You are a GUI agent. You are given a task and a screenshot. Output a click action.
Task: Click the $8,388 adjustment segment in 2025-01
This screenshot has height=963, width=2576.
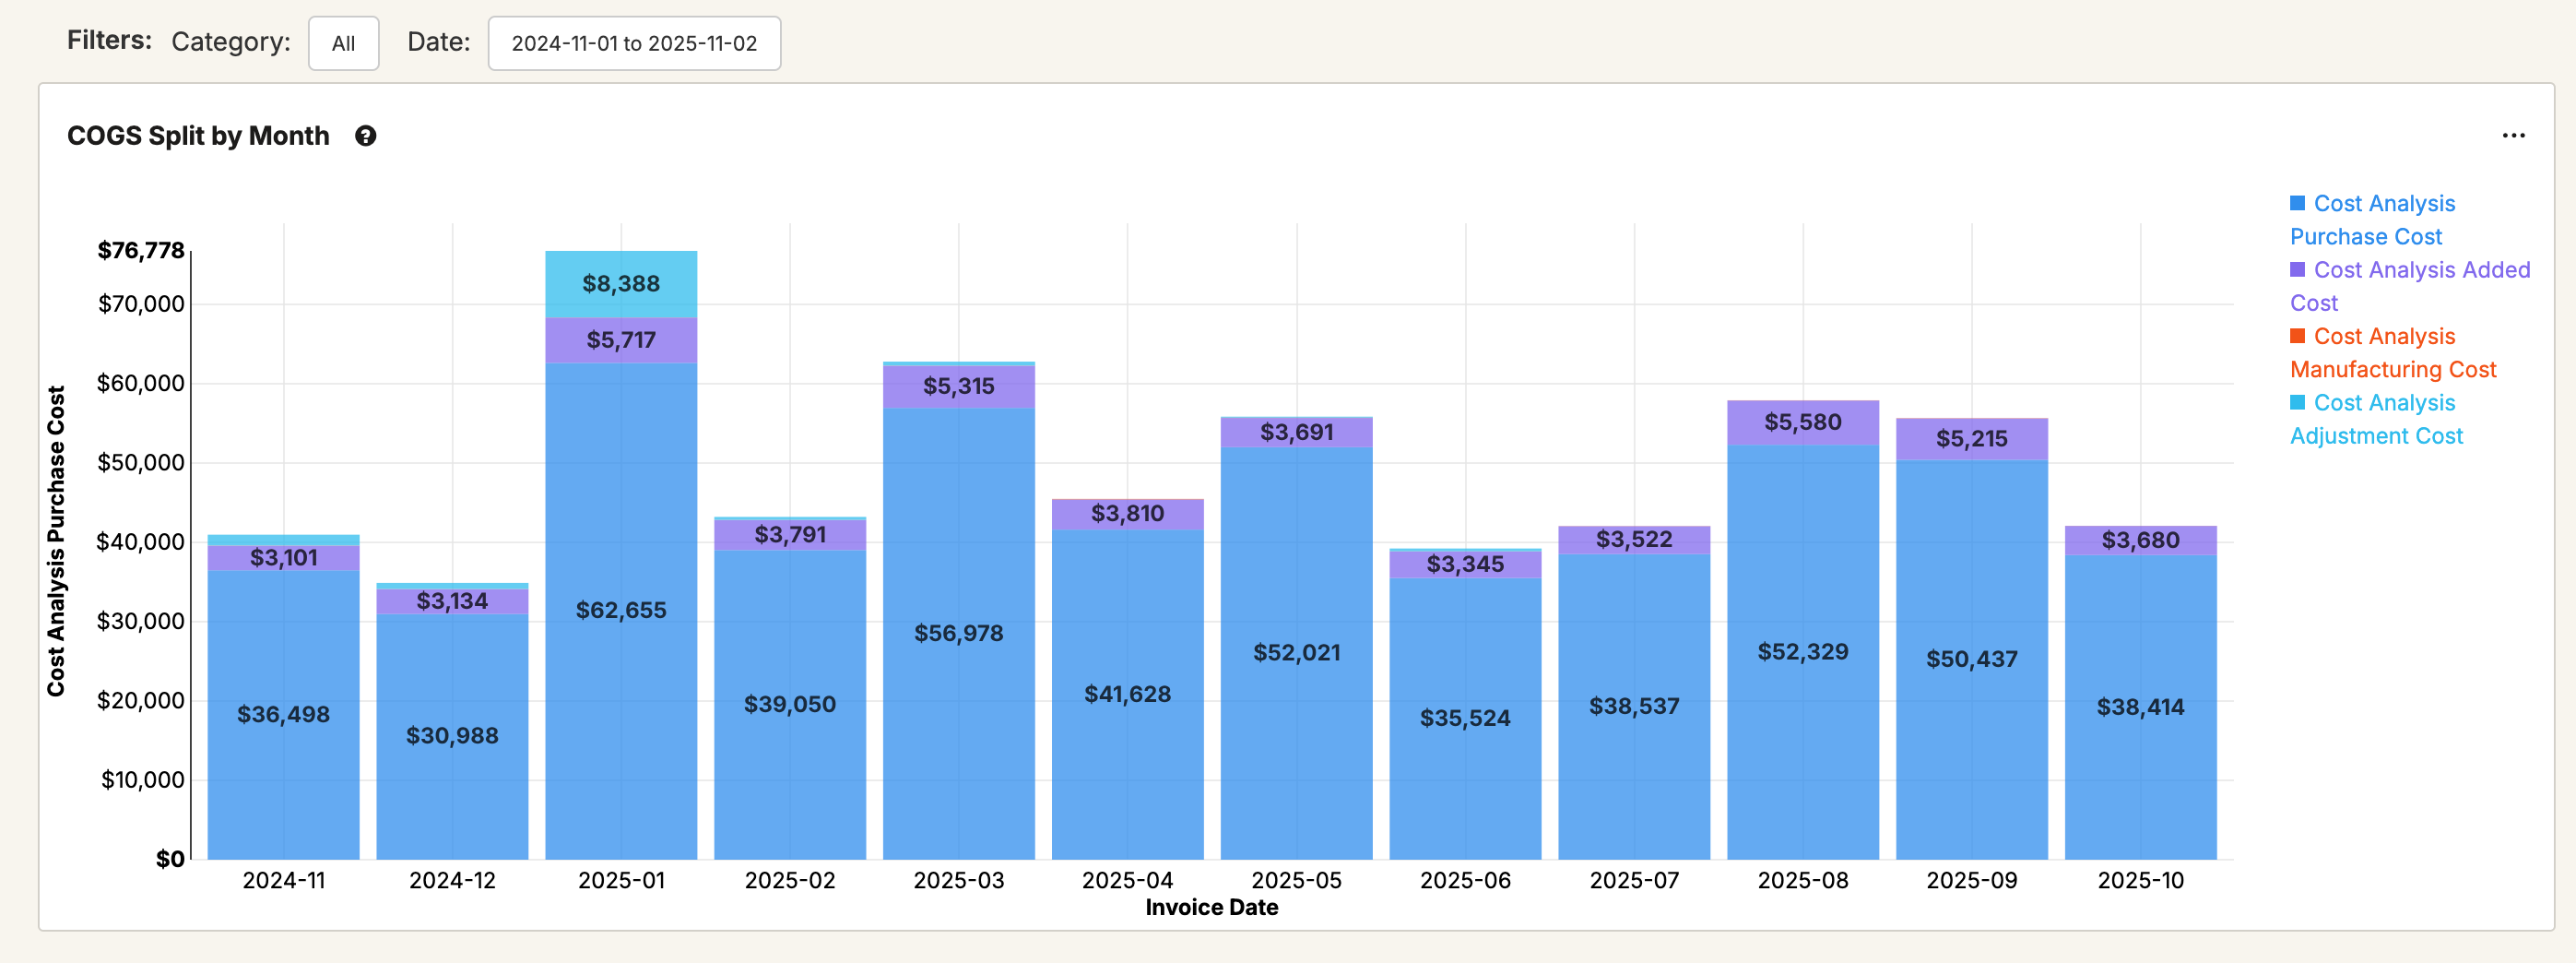(621, 284)
